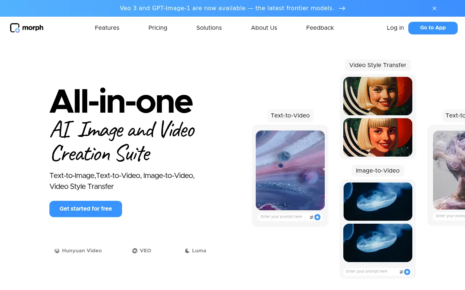Open settings sliders in Image-to-Video prompt bar
The height and width of the screenshot is (290, 465).
[401, 272]
